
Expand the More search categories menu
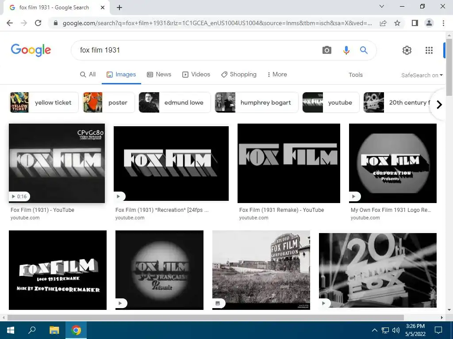(277, 74)
